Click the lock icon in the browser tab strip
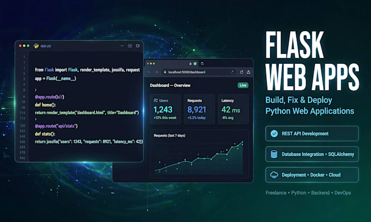 coord(190,64)
